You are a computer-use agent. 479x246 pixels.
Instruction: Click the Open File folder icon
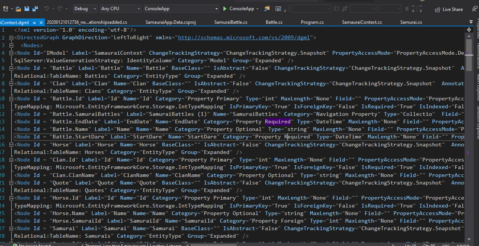pos(19,8)
